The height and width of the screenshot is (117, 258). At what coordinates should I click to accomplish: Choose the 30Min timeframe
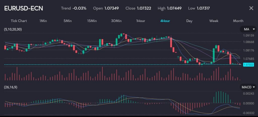(x=116, y=21)
